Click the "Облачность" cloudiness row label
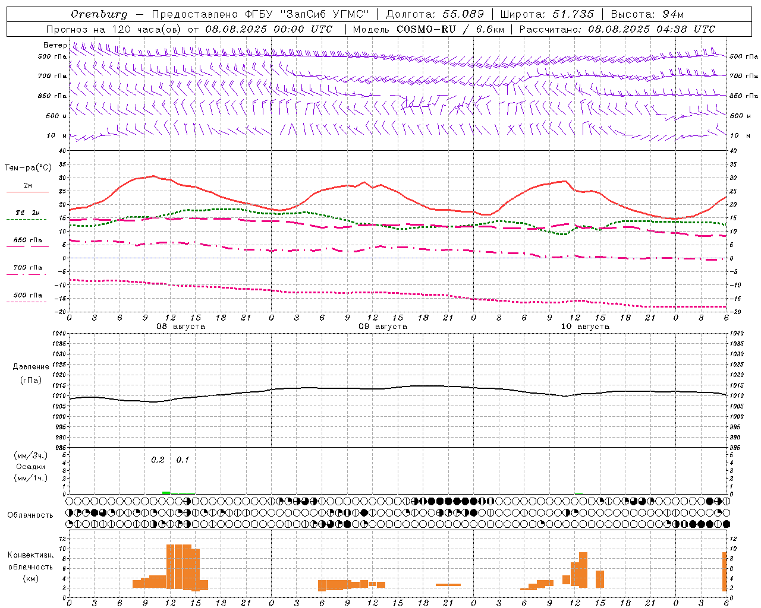 [x=30, y=515]
